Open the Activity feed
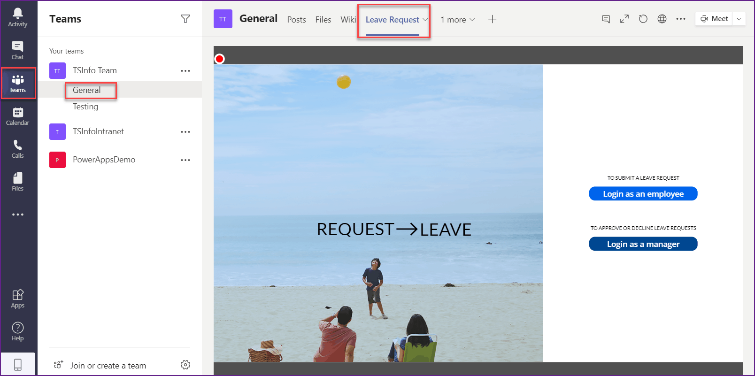Image resolution: width=755 pixels, height=376 pixels. coord(18,17)
